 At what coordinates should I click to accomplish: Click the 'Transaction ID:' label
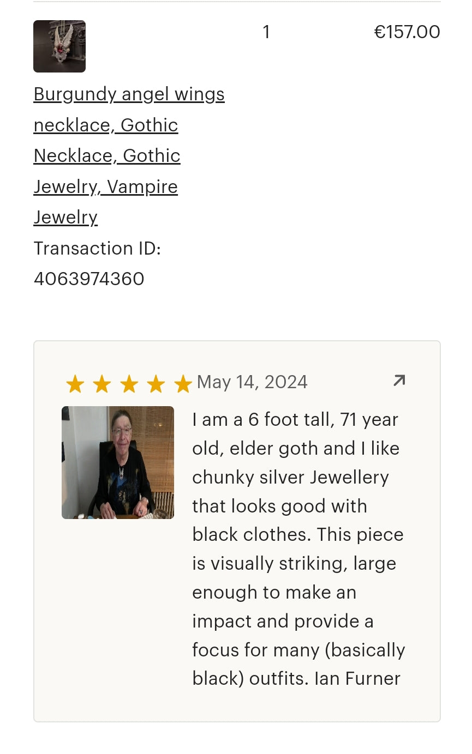point(97,248)
